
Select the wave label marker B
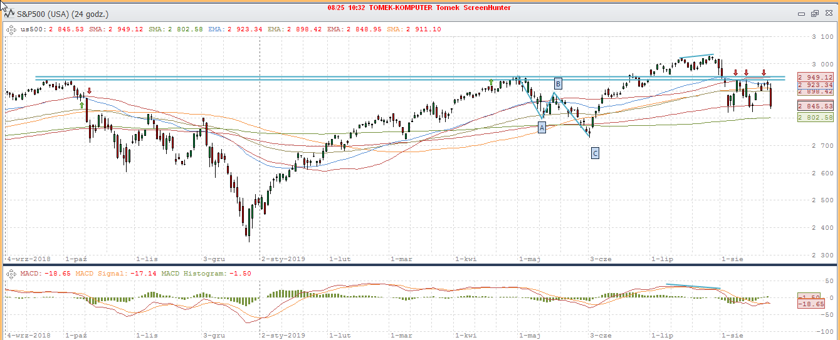click(558, 83)
